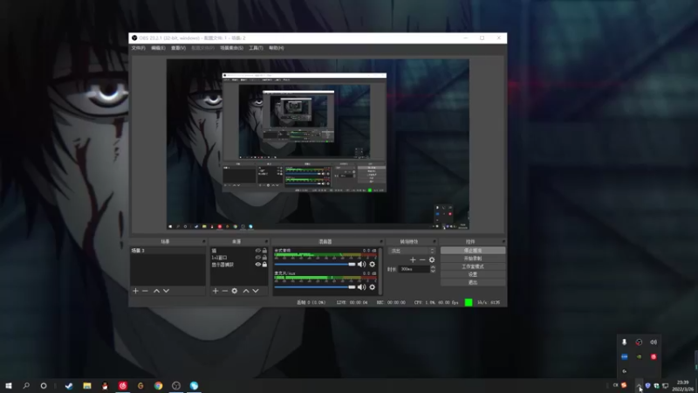Move the selected source down
Image resolution: width=698 pixels, height=393 pixels.
pos(256,291)
